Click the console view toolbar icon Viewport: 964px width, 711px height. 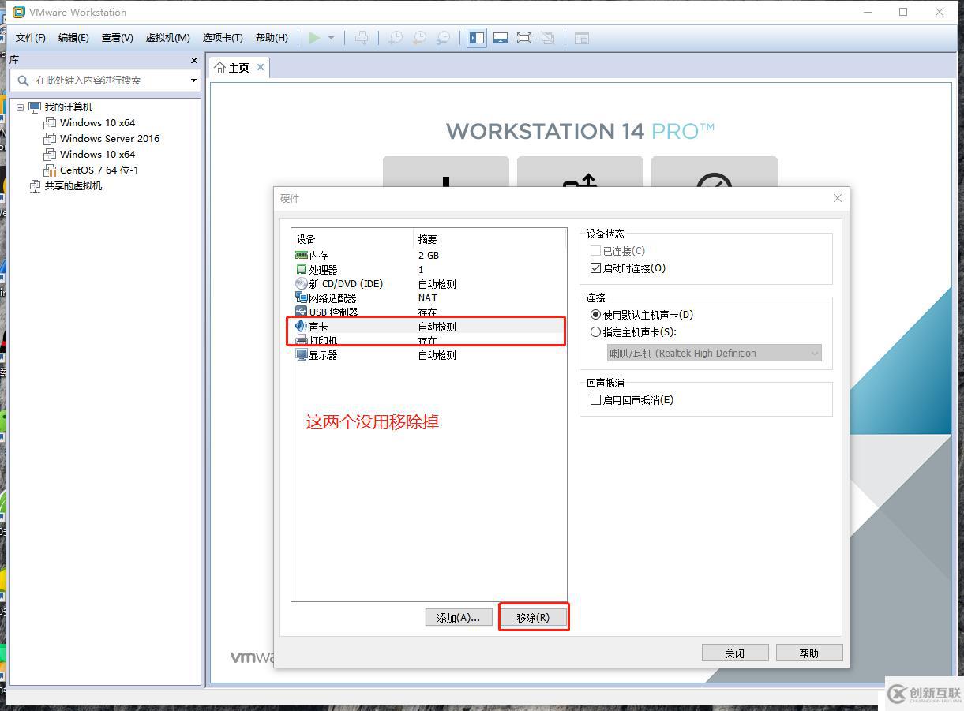click(582, 38)
